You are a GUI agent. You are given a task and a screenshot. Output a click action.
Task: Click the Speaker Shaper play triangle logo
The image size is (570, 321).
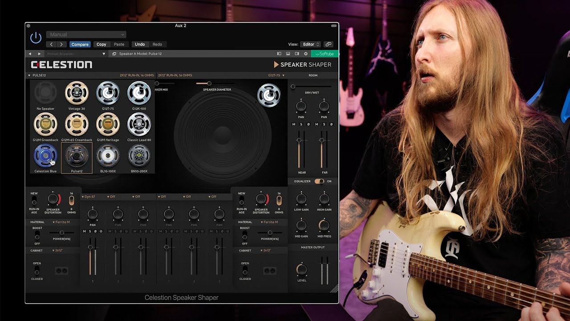(x=276, y=65)
